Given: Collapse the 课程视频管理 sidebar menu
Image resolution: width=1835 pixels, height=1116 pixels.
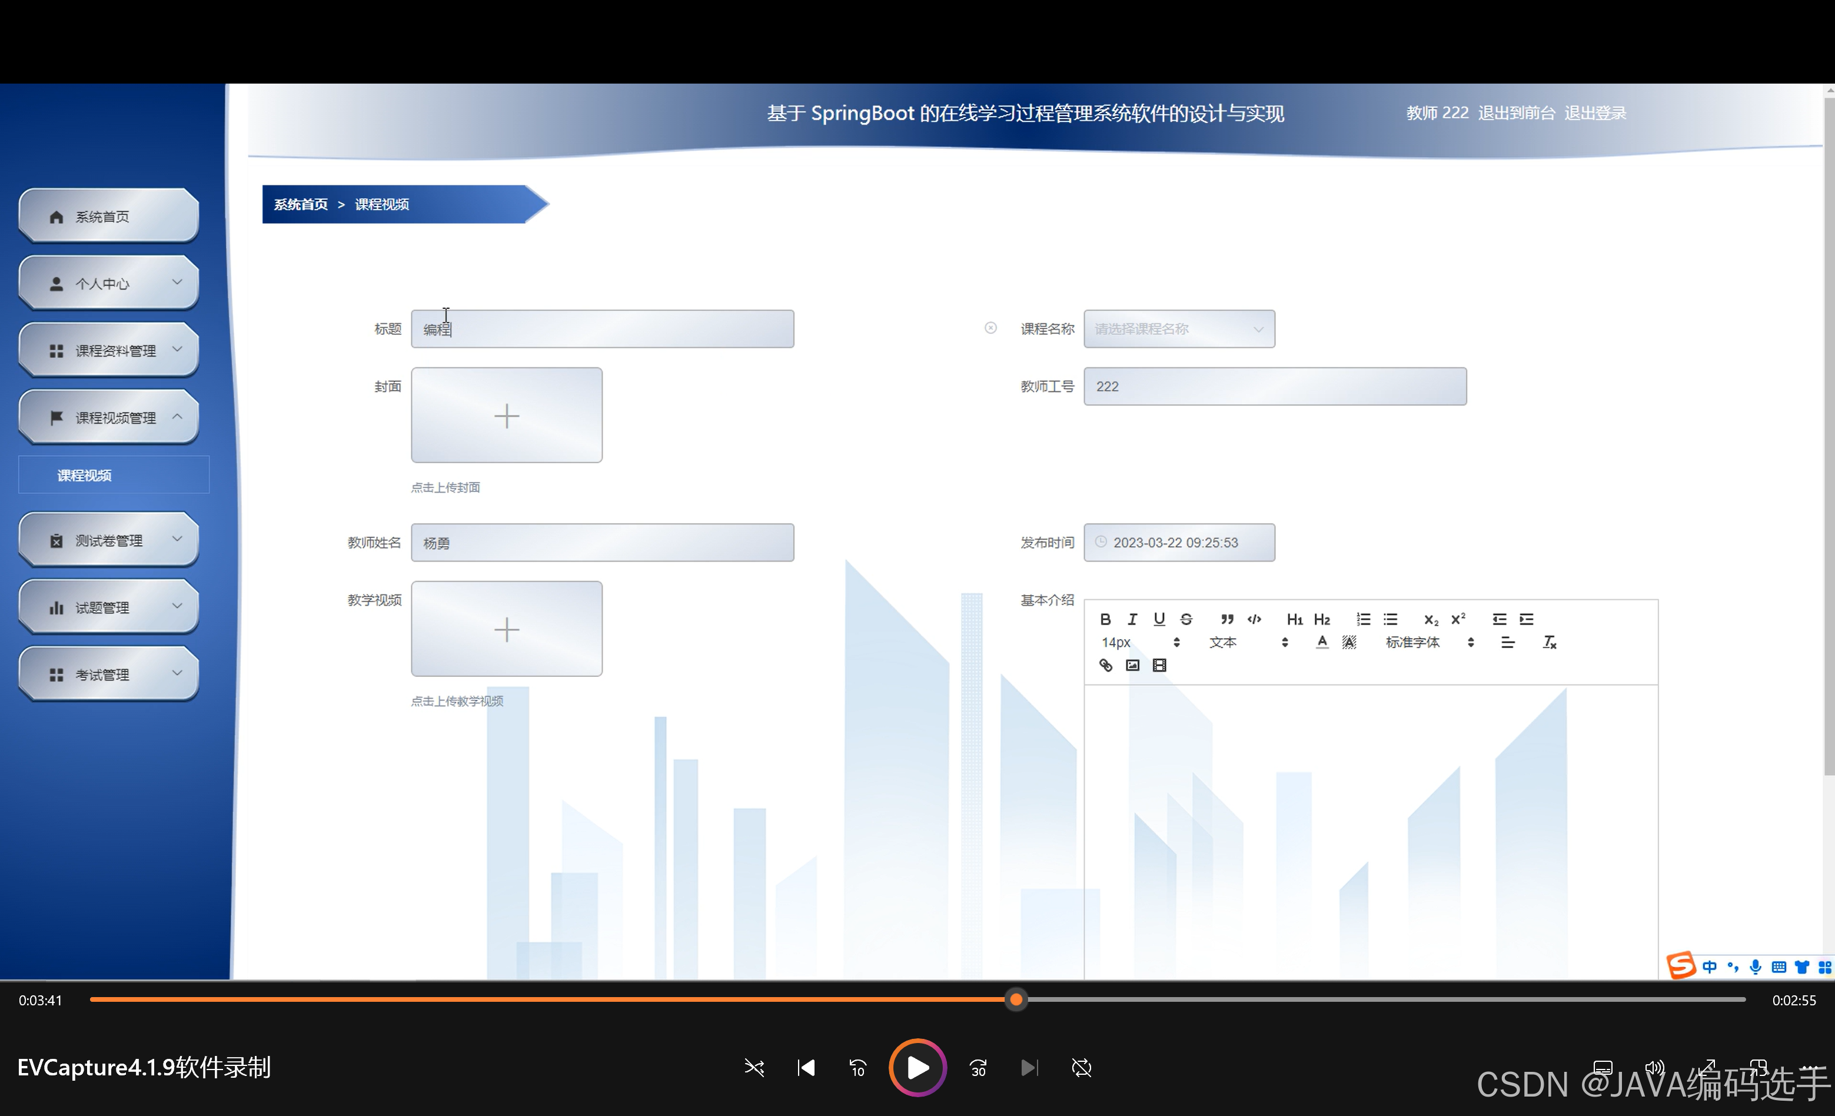Looking at the screenshot, I should coord(109,417).
